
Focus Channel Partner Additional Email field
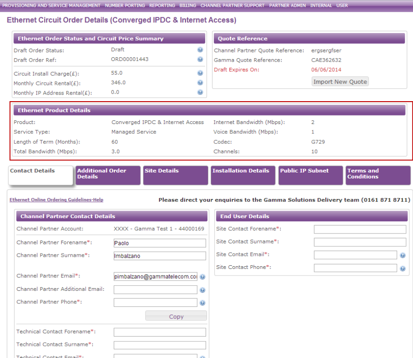pyautogui.click(x=155, y=289)
